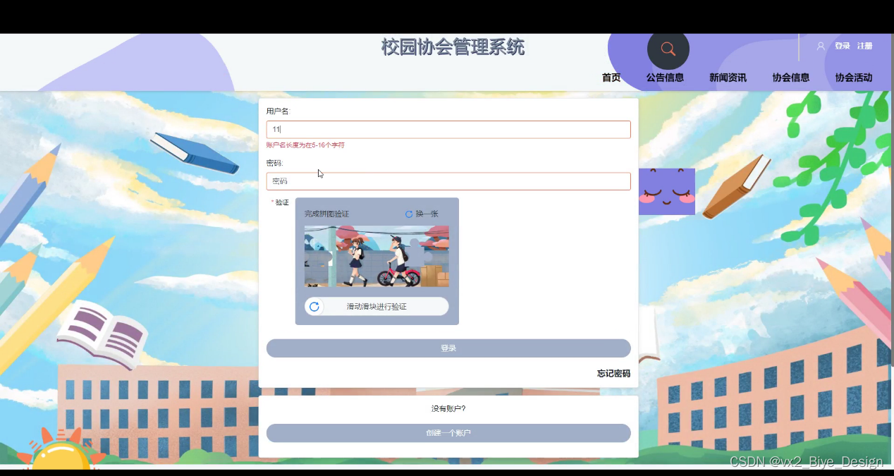Screen dimensions: 894x476
Task: Click the 没有账户? text
Action: coord(448,409)
